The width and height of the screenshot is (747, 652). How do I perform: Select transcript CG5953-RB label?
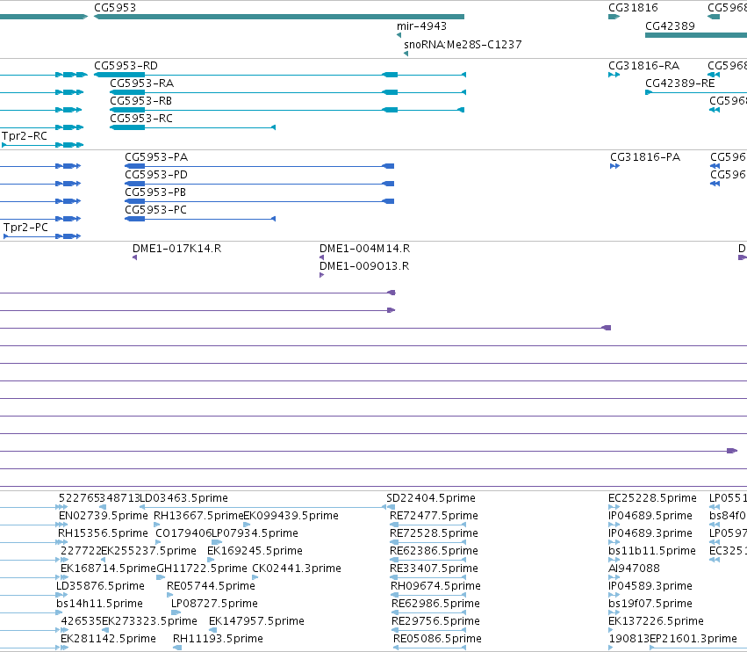coord(141,101)
